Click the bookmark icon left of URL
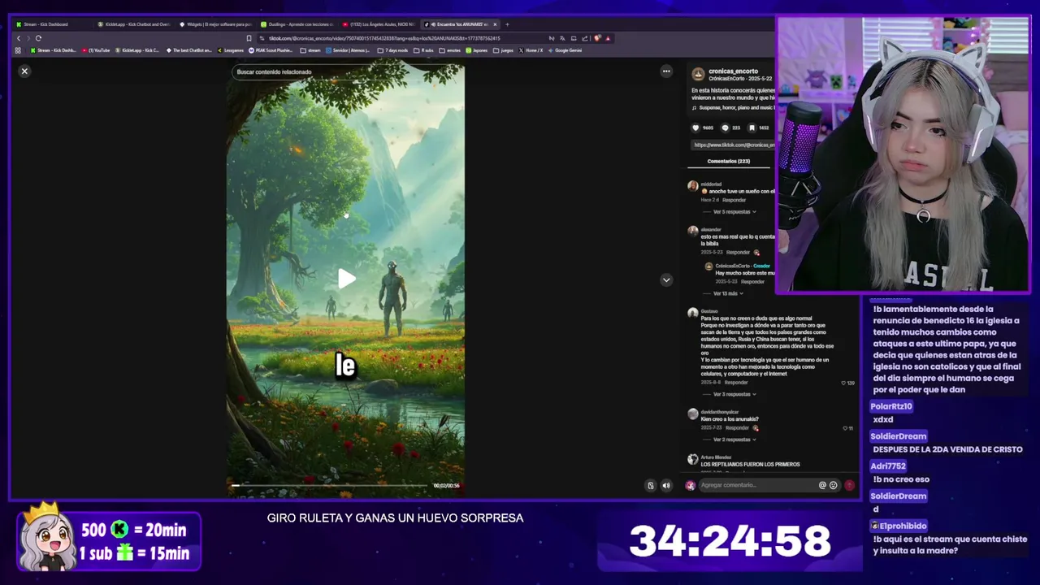 tap(249, 38)
